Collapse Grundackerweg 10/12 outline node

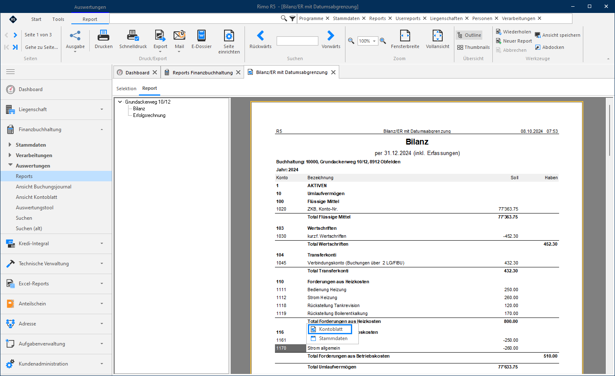tap(120, 102)
